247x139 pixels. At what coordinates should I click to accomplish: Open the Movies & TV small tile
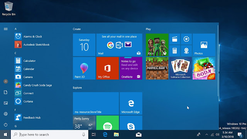[x=175, y=39]
